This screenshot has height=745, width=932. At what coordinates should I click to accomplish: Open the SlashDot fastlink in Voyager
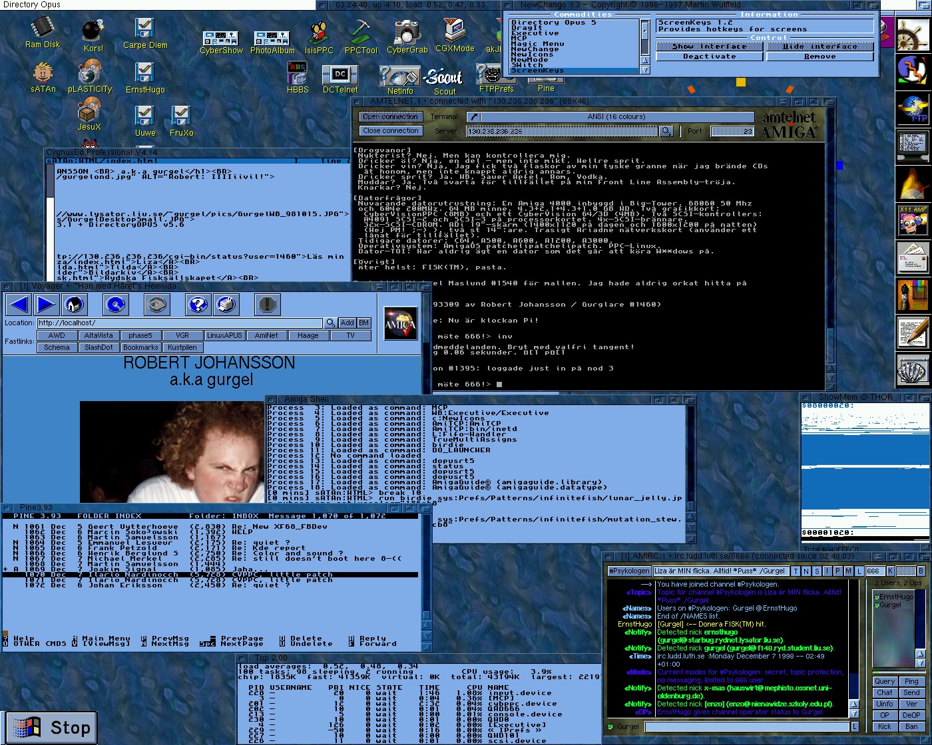tap(99, 347)
